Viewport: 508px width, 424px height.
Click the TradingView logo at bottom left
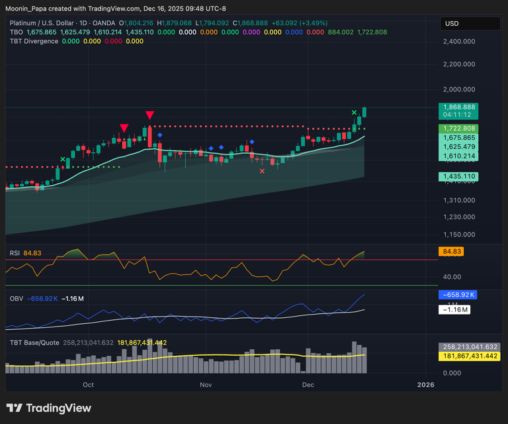tap(48, 408)
